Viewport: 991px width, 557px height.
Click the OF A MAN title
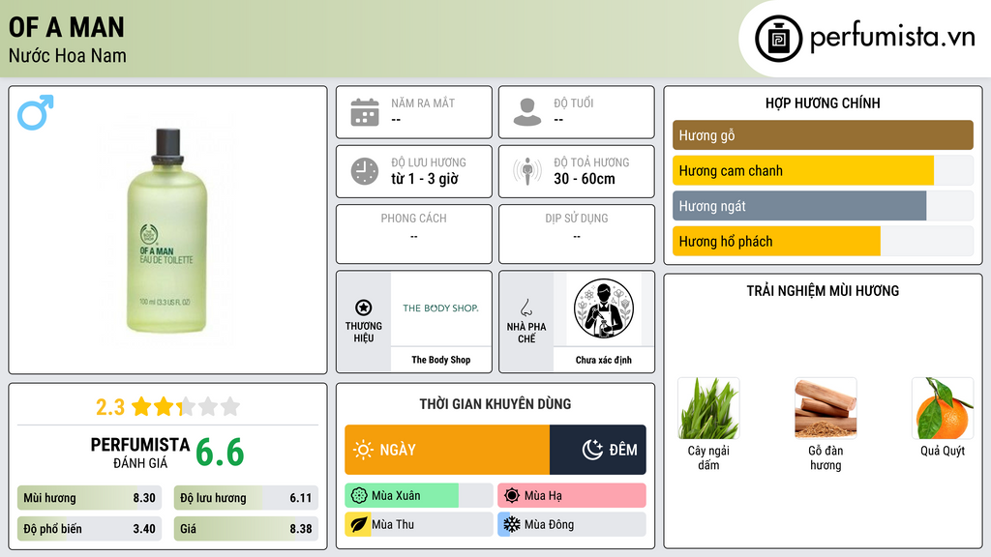(67, 28)
